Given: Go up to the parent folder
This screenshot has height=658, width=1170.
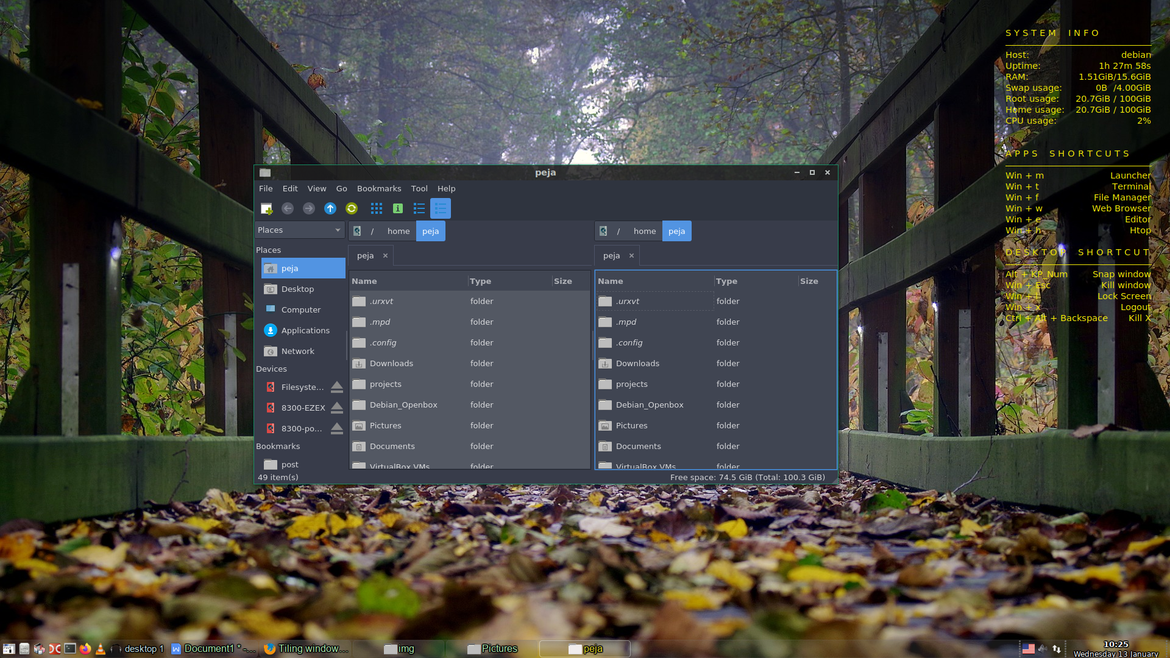Looking at the screenshot, I should pyautogui.click(x=330, y=208).
